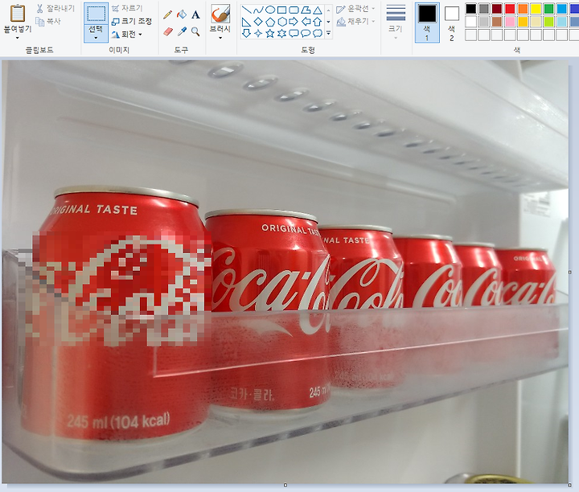Choose the Five-point star shape

(x=270, y=34)
